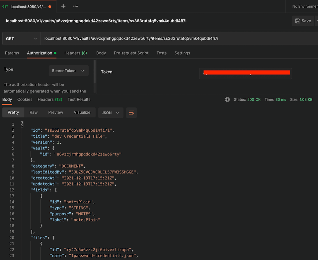Switch to the Tests tab
Screen dimensions: 318x260
click(x=161, y=53)
